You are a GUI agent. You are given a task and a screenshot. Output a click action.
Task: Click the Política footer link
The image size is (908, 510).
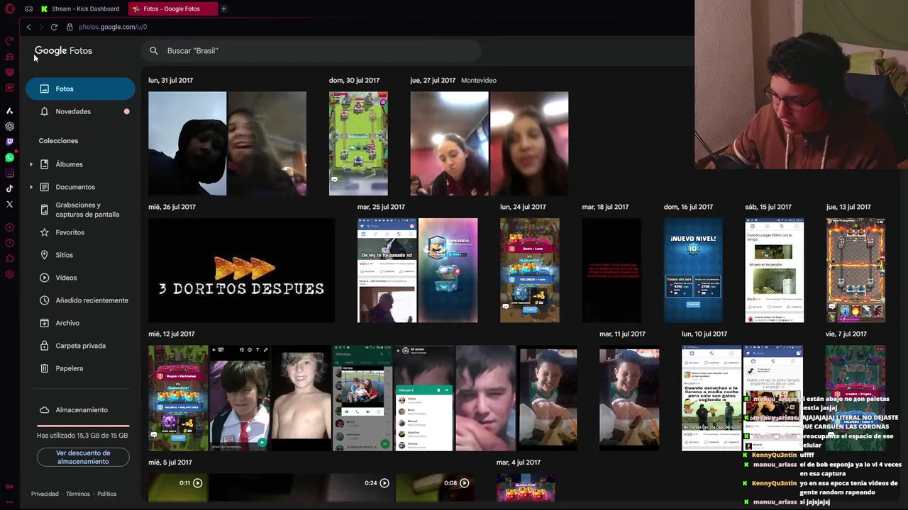point(106,494)
